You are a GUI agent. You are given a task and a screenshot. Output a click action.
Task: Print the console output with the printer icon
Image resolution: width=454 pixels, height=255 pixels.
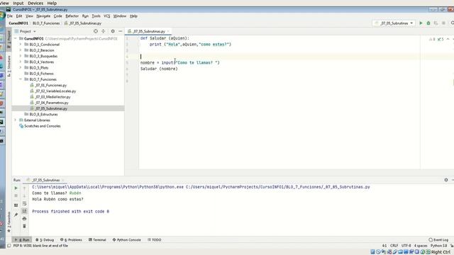[x=24, y=219]
